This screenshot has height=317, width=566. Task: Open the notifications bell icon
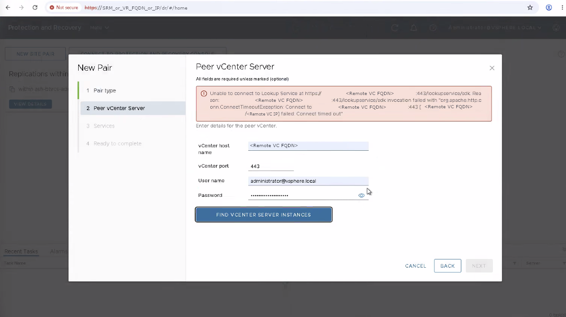coord(414,28)
